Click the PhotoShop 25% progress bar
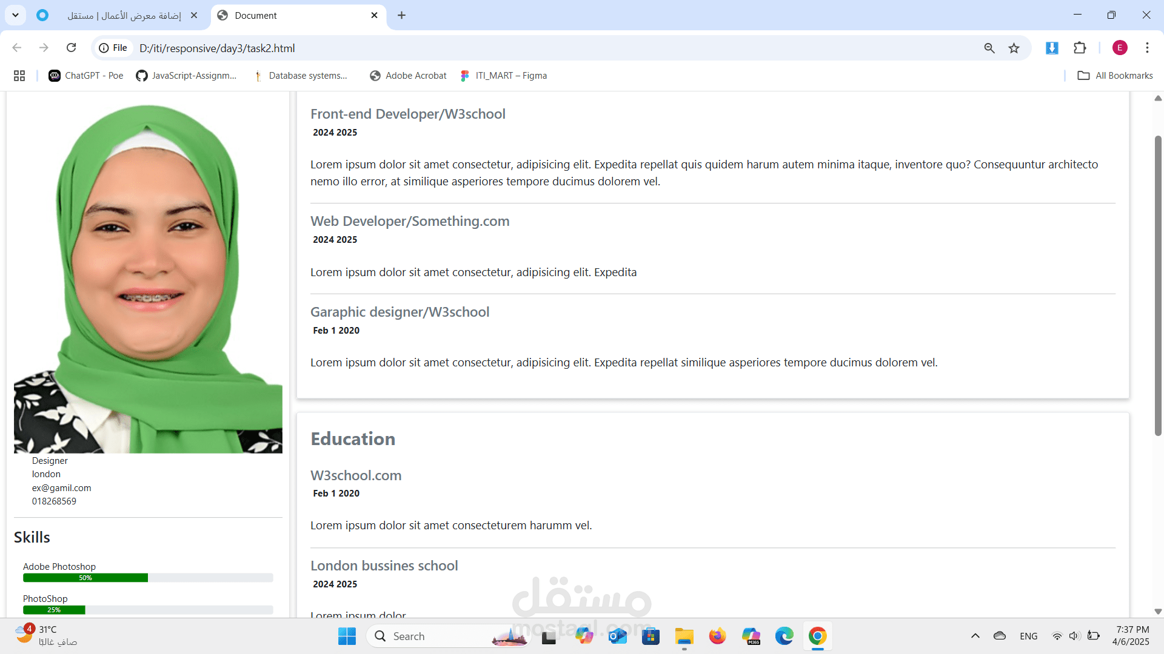Screen dimensions: 1164x654 pos(148,610)
